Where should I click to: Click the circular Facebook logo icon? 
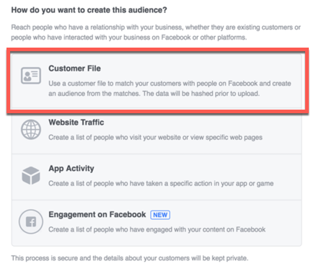tap(31, 221)
